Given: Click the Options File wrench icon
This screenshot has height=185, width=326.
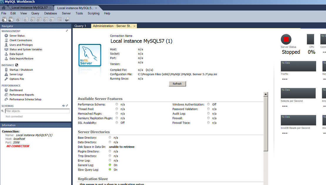Looking at the screenshot, I should tap(6, 79).
